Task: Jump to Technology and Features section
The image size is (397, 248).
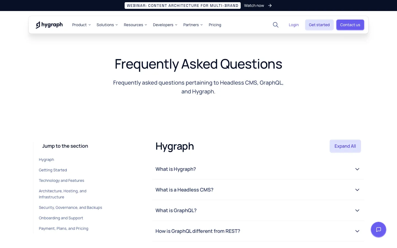Action: pyautogui.click(x=61, y=180)
